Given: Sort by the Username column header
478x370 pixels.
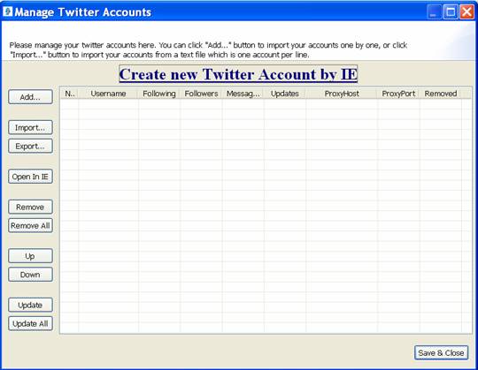Looking at the screenshot, I should pos(108,94).
